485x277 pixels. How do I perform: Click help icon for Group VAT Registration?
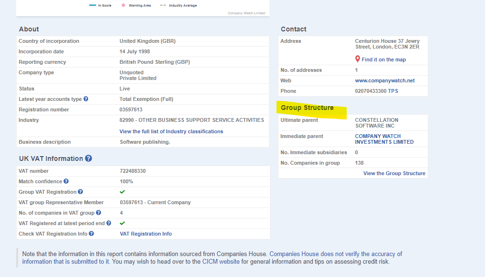click(x=81, y=192)
